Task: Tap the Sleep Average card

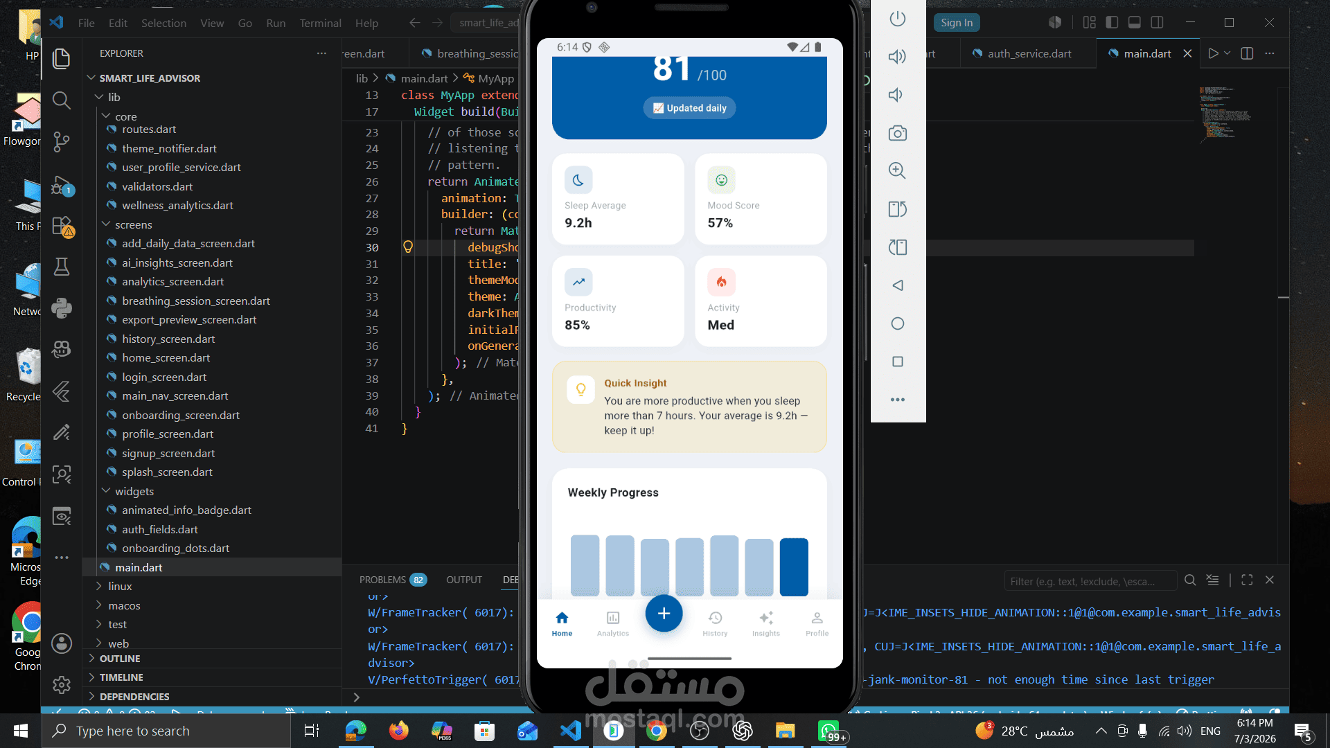Action: tap(618, 199)
